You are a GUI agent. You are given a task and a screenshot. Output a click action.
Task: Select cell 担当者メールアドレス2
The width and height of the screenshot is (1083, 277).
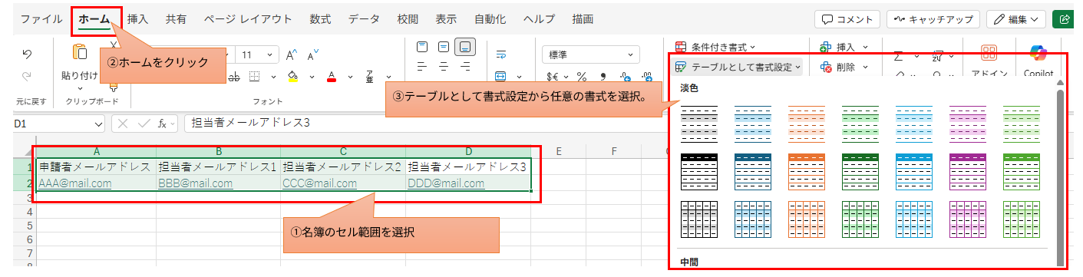(x=343, y=166)
